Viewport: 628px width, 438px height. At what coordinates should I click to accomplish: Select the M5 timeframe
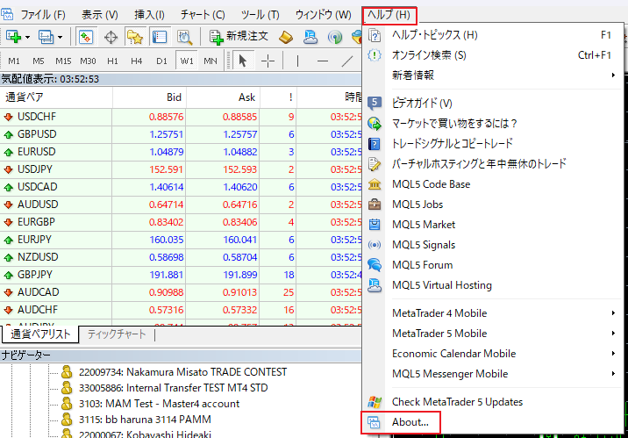[39, 61]
